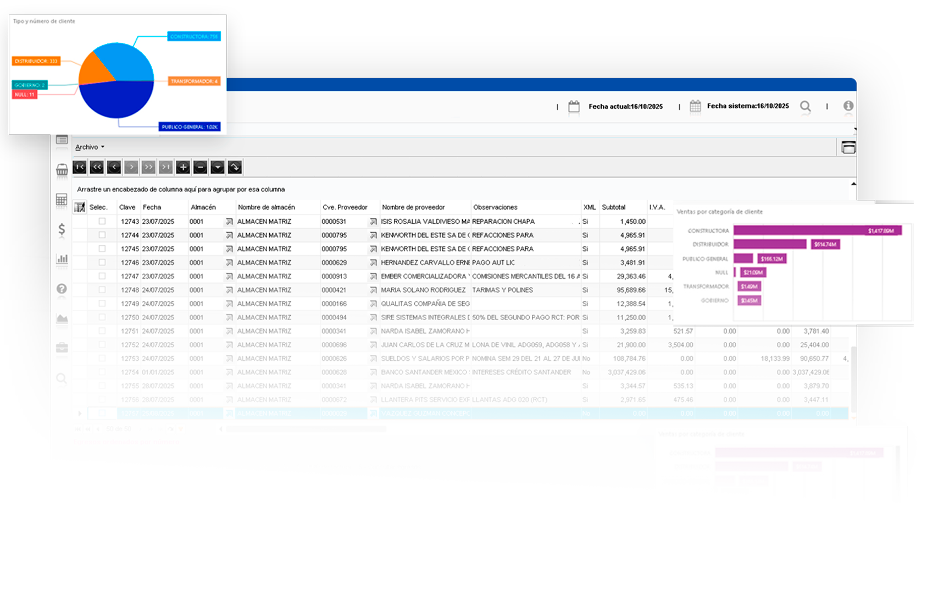Open the bar chart reports sidebar icon

[x=62, y=258]
